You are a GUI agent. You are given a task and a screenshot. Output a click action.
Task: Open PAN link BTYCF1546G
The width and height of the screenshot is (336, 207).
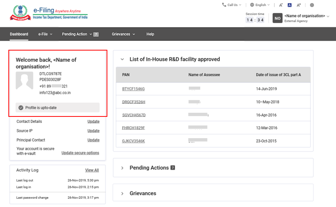point(133,89)
